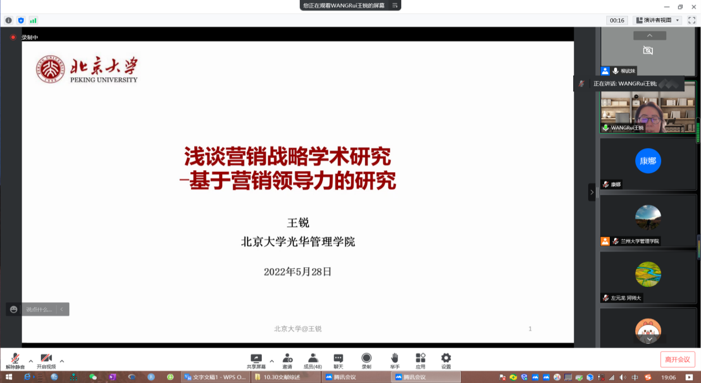Unmute microphone via 解除静音 button
Screen dimensions: 701x383
coord(15,360)
